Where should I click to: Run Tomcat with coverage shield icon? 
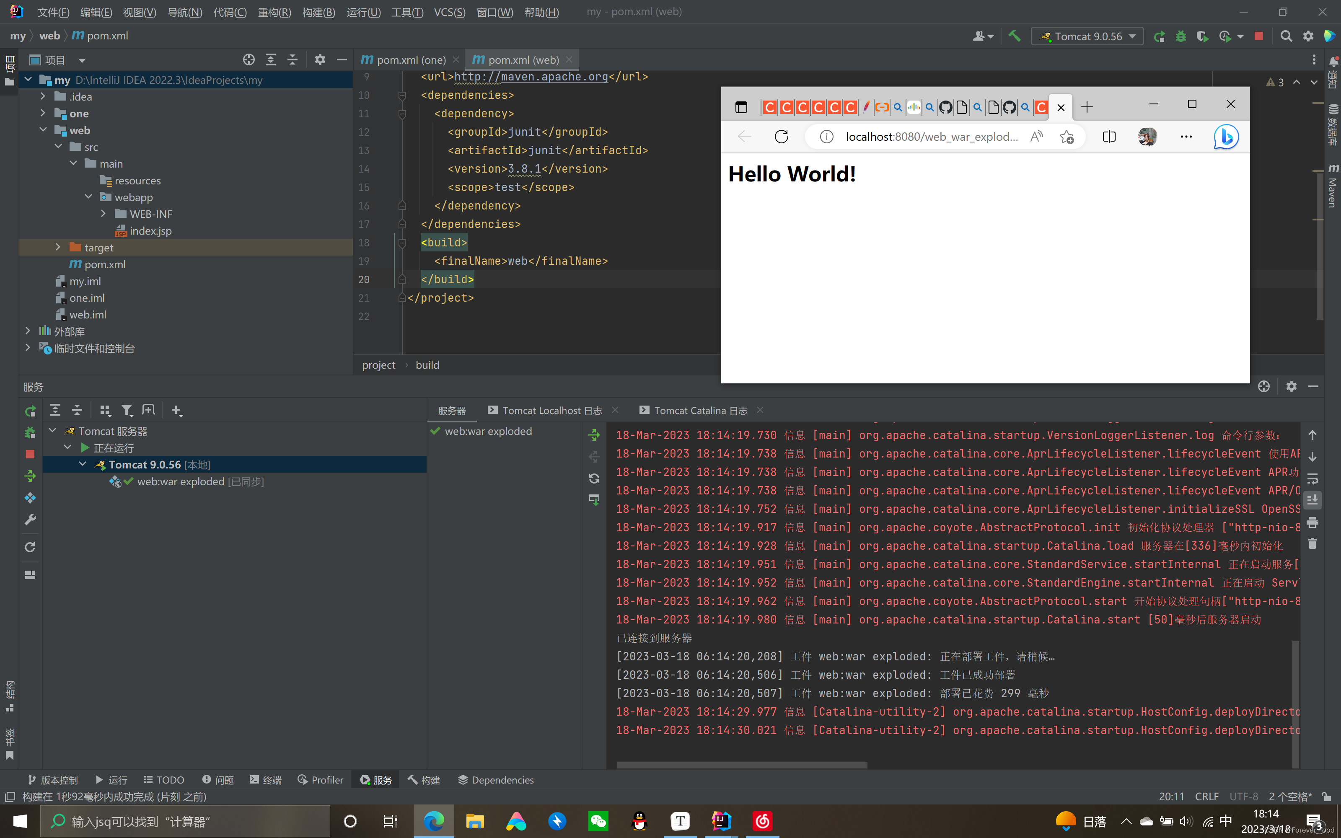[x=1202, y=36]
